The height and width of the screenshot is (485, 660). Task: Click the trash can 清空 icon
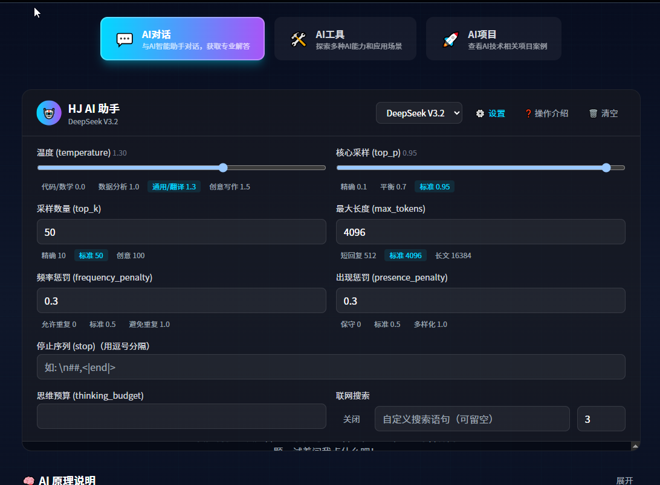click(594, 113)
